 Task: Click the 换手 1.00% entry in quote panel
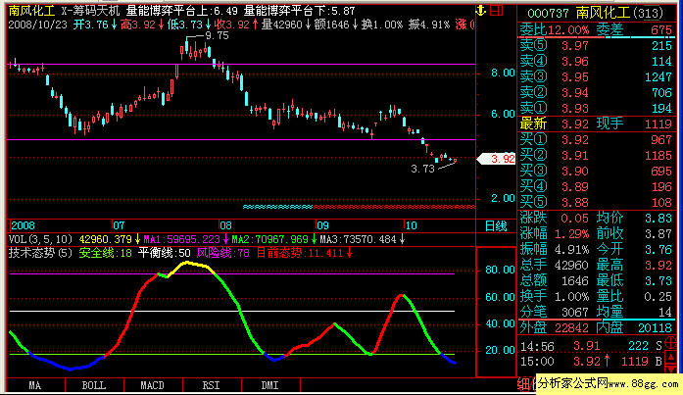pos(554,297)
